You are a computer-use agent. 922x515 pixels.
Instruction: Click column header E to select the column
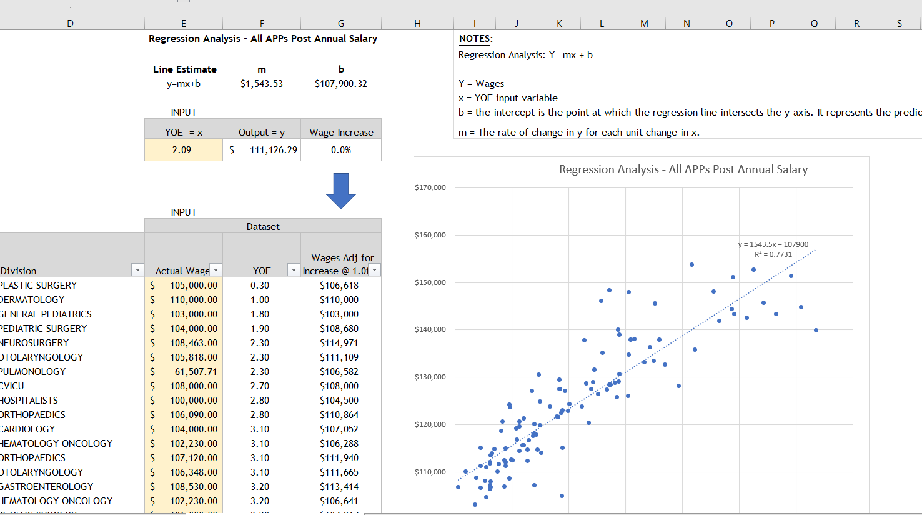[183, 23]
